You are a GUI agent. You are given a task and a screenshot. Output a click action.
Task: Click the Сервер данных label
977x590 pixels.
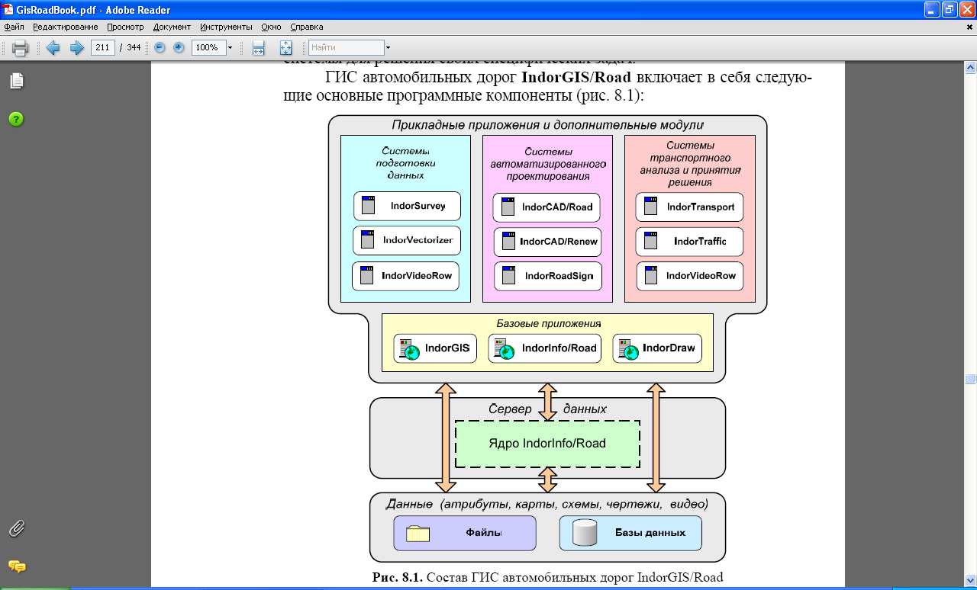pyautogui.click(x=547, y=409)
